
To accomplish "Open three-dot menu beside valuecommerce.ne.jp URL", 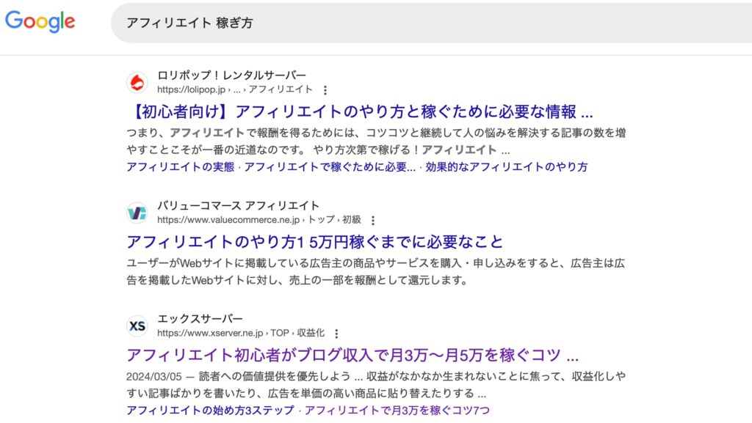I will click(373, 220).
